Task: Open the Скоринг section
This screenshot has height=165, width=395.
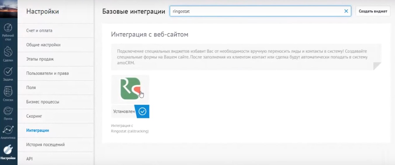Action: 55,116
